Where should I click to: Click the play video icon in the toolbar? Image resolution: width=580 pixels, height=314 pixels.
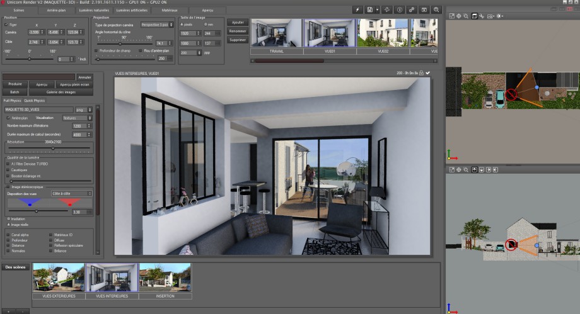(x=424, y=10)
